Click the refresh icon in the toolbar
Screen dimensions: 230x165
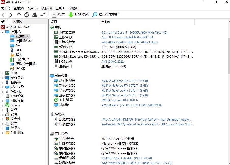pyautogui.click(x=26, y=14)
